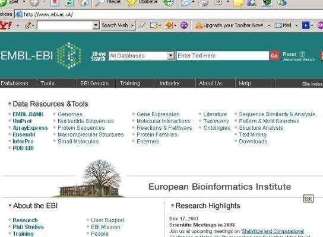This screenshot has width=323, height=237.
Task: Click the Yahoo toolbar highlighter icon
Action: point(142,25)
